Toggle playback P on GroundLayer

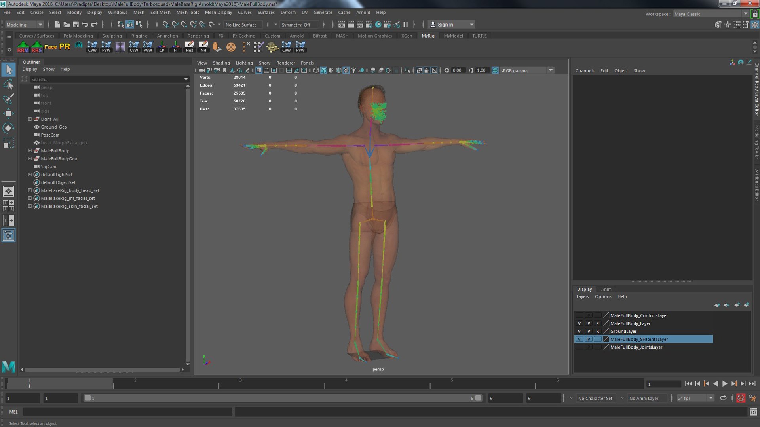click(588, 331)
